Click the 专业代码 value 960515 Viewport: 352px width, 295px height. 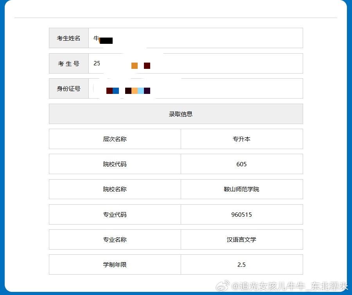click(x=241, y=214)
